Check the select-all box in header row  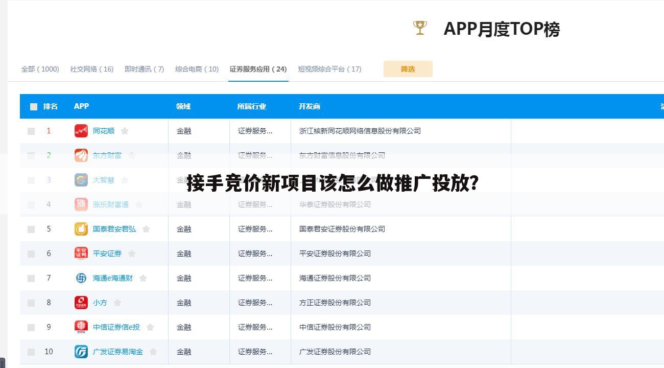click(x=33, y=106)
